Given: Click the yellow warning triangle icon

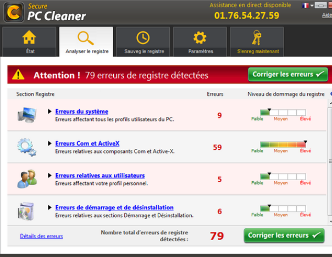Looking at the screenshot, I should tap(18, 75).
